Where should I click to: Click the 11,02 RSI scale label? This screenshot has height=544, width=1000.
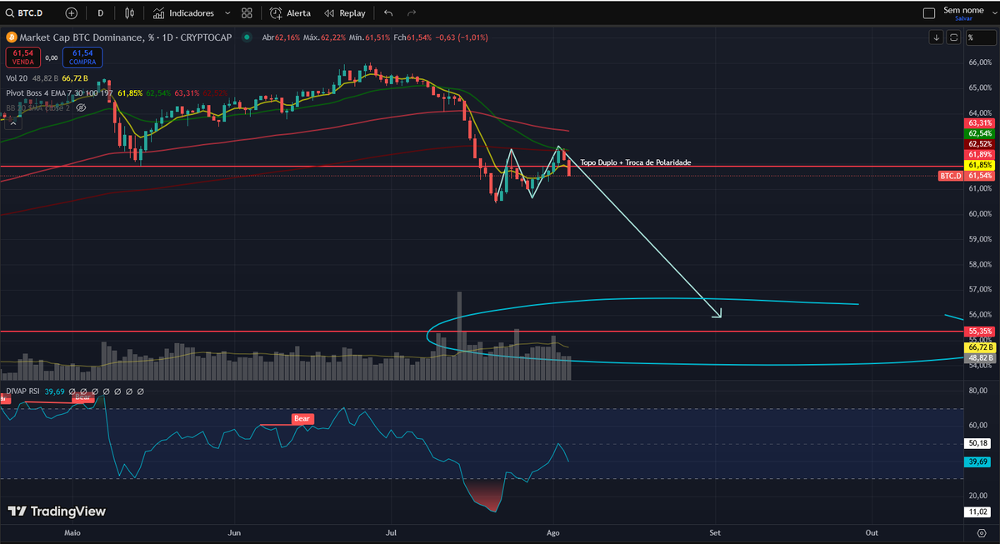(x=977, y=512)
